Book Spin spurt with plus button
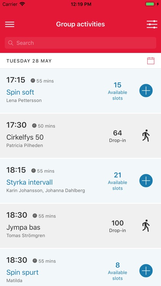Viewport: 161px width, 286px height. pos(146,271)
